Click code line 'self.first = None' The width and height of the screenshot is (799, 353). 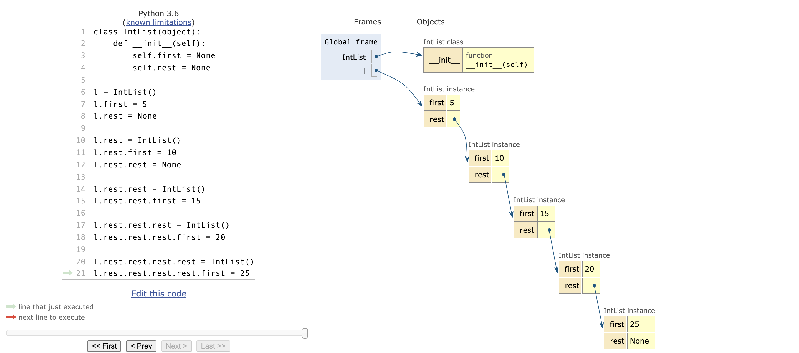(174, 55)
